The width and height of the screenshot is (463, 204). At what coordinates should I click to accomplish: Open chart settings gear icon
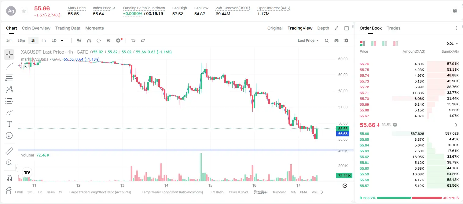tap(346, 40)
